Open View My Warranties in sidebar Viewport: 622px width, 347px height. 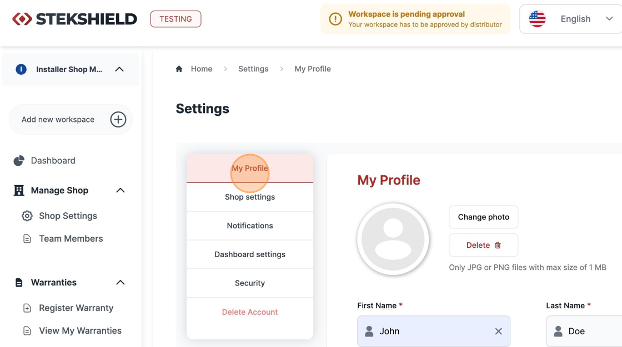tap(80, 331)
